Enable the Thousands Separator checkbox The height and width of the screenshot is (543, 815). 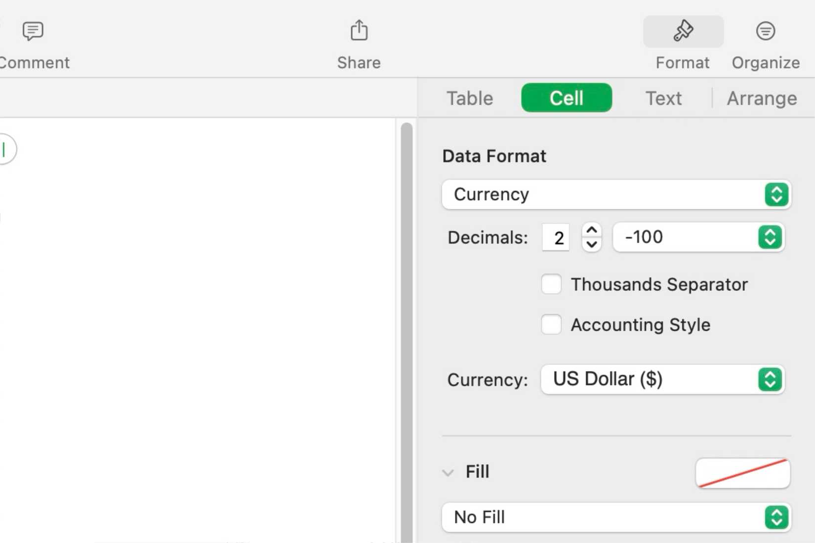coord(551,284)
